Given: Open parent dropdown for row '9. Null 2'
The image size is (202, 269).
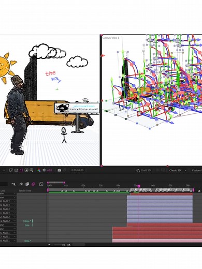Looking at the screenshot, I should (x=15, y=205).
